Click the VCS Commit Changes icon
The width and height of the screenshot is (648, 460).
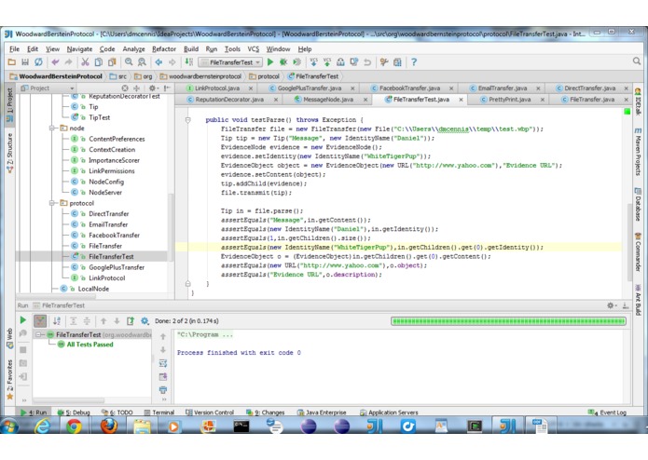point(327,62)
